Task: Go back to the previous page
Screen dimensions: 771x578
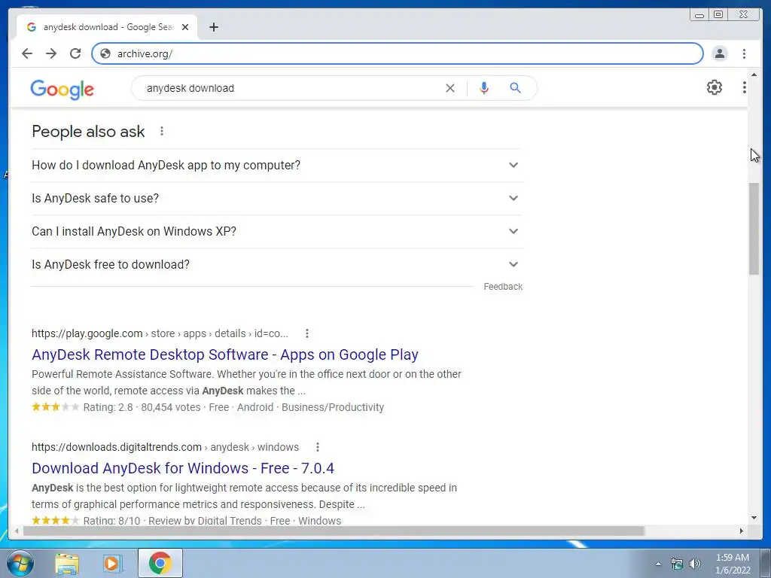Action: pos(27,53)
